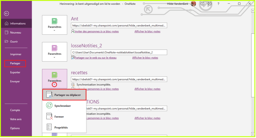The width and height of the screenshot is (256, 138).
Task: Open the Informations tab
Action: tap(16, 23)
